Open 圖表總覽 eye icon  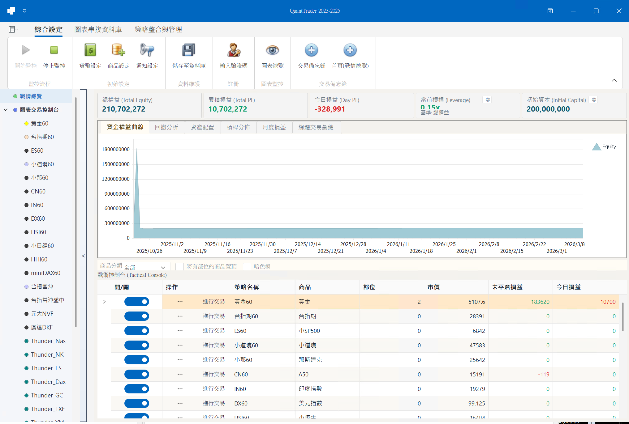pyautogui.click(x=272, y=50)
